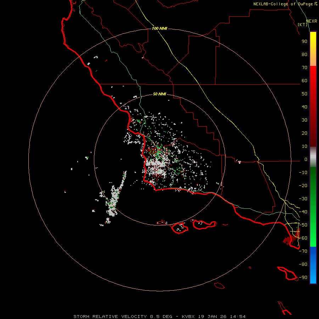Click the yellow-orange top of the color bar
The width and height of the screenshot is (319, 319).
pyautogui.click(x=313, y=49)
